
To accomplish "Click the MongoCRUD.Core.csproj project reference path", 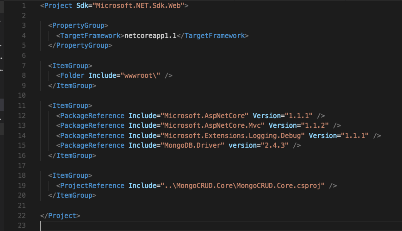I will (243, 186).
